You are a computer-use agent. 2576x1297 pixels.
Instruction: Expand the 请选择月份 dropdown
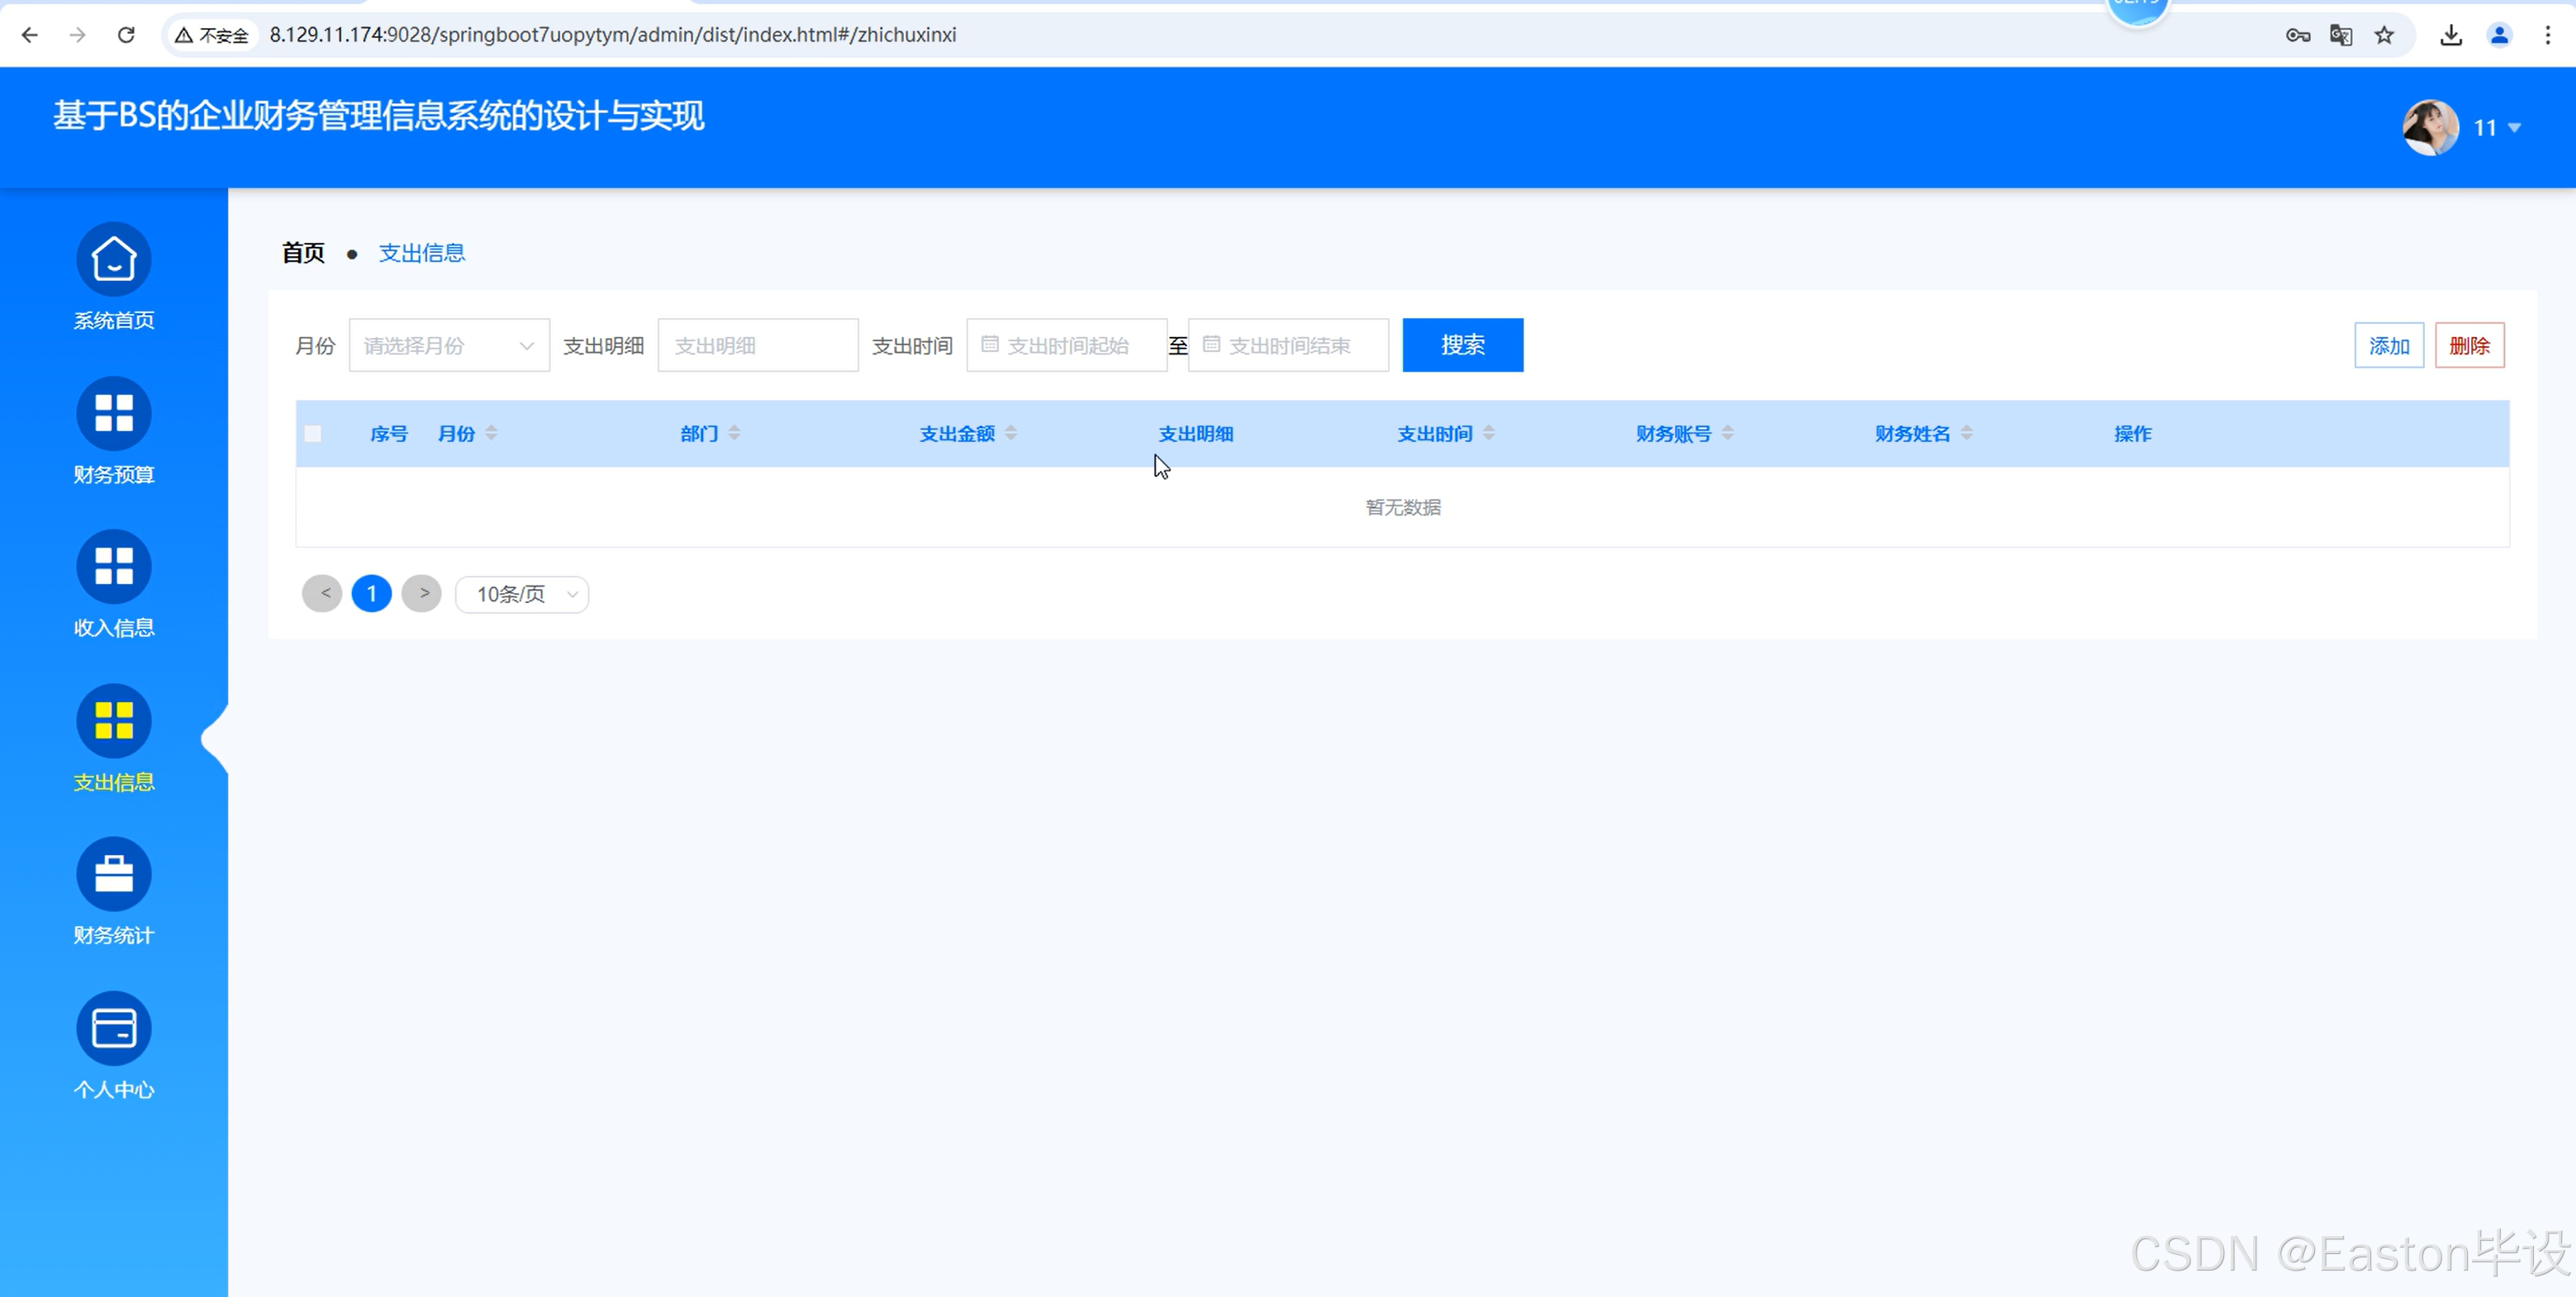[449, 346]
